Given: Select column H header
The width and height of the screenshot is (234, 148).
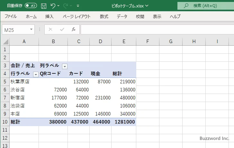Looking at the screenshot, I should click(x=194, y=42).
